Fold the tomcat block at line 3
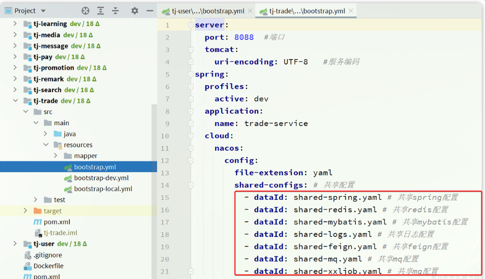485x279 pixels. [191, 50]
